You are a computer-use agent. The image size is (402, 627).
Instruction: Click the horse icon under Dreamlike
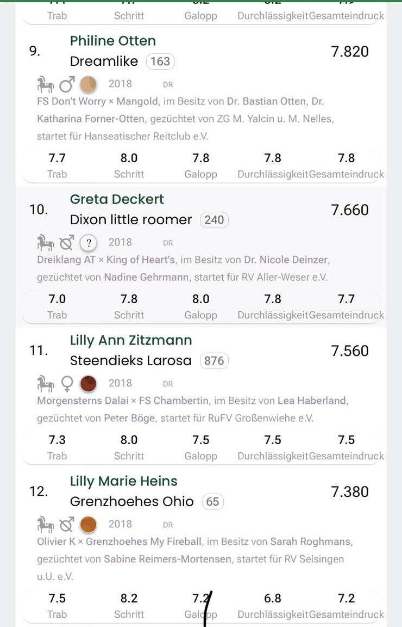(46, 84)
